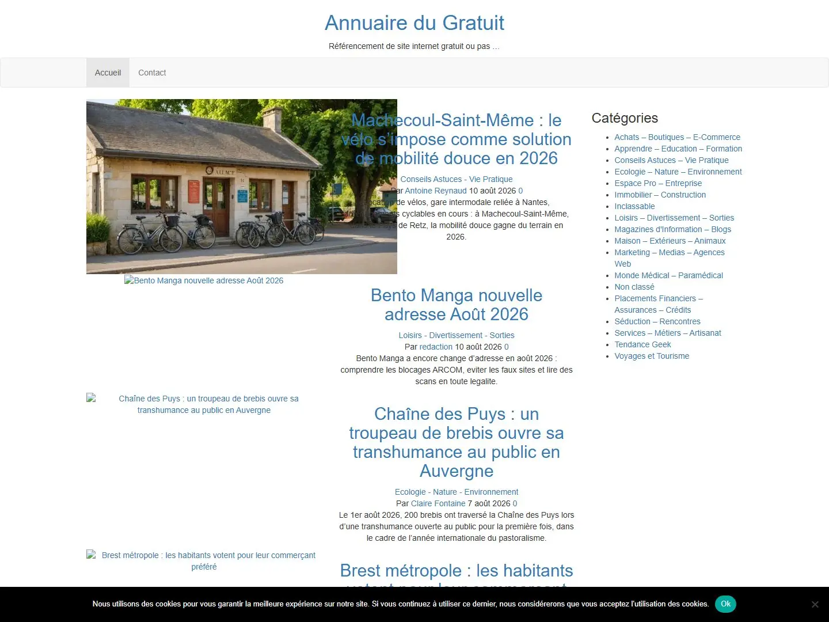Screen dimensions: 829x622
Task: Select sidebar Ecologie – Nature – Environnement category
Action: pos(678,172)
